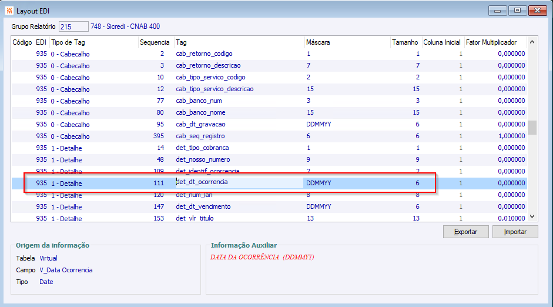Click the scroll down arrow of the grid
The height and width of the screenshot is (307, 553).
[532, 216]
